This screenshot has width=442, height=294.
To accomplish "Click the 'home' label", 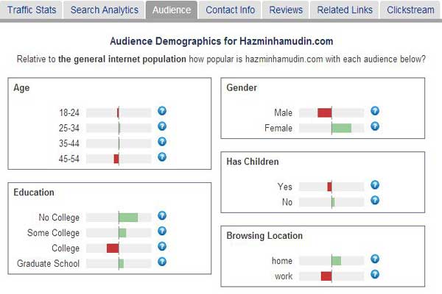I will pos(282,261).
